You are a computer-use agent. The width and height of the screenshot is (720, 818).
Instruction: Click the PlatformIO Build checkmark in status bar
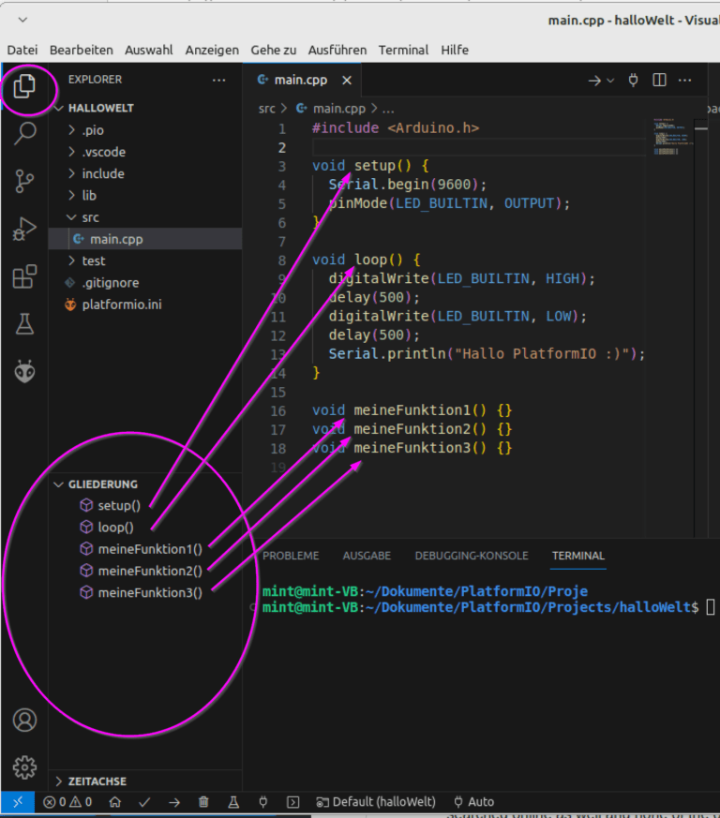[144, 802]
